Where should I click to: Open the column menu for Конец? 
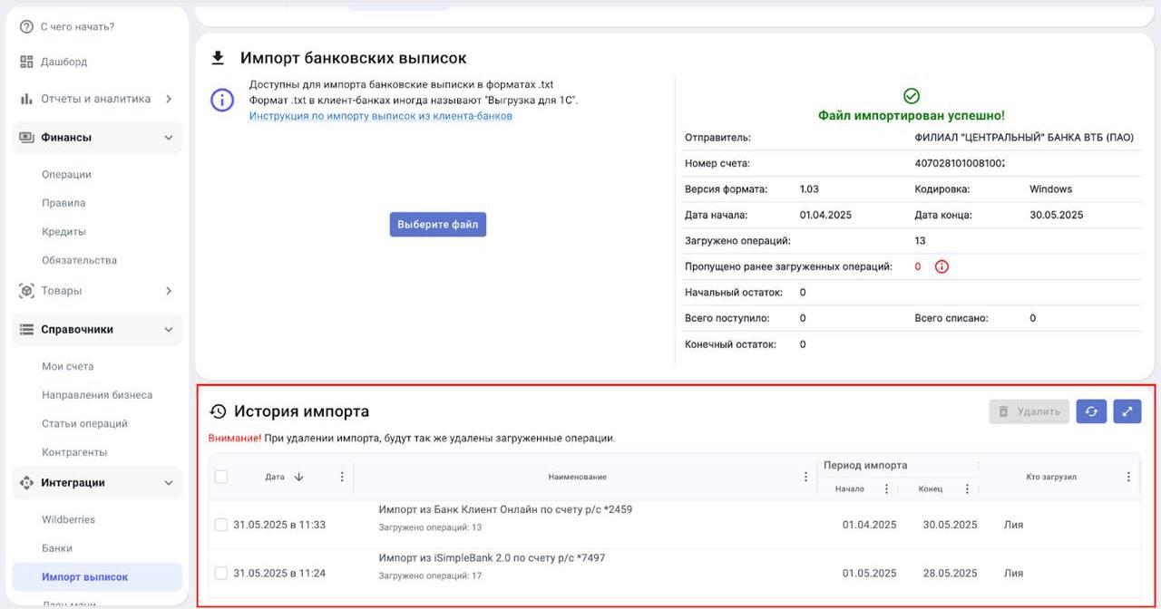967,488
